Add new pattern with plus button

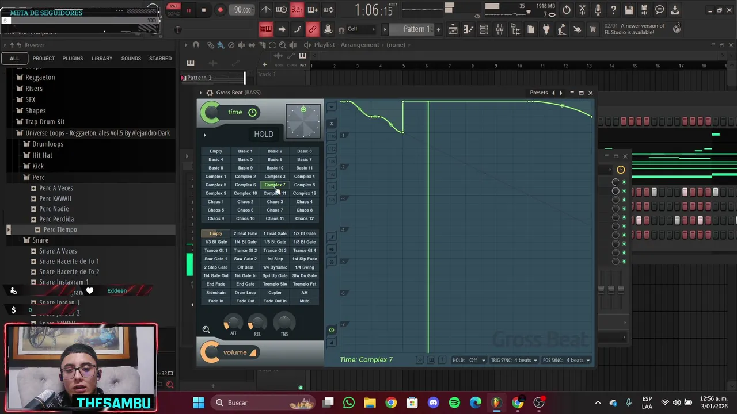point(438,29)
